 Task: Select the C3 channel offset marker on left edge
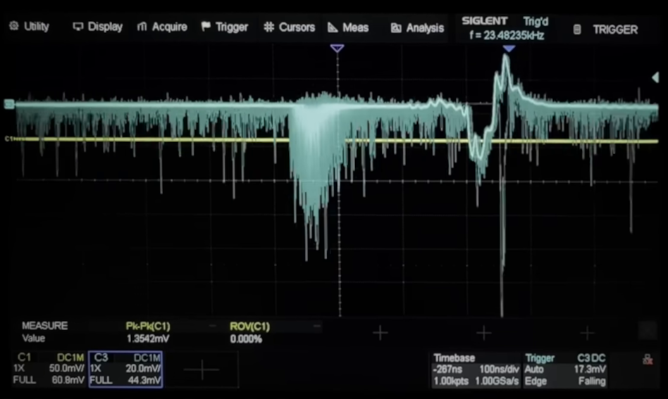pyautogui.click(x=9, y=104)
